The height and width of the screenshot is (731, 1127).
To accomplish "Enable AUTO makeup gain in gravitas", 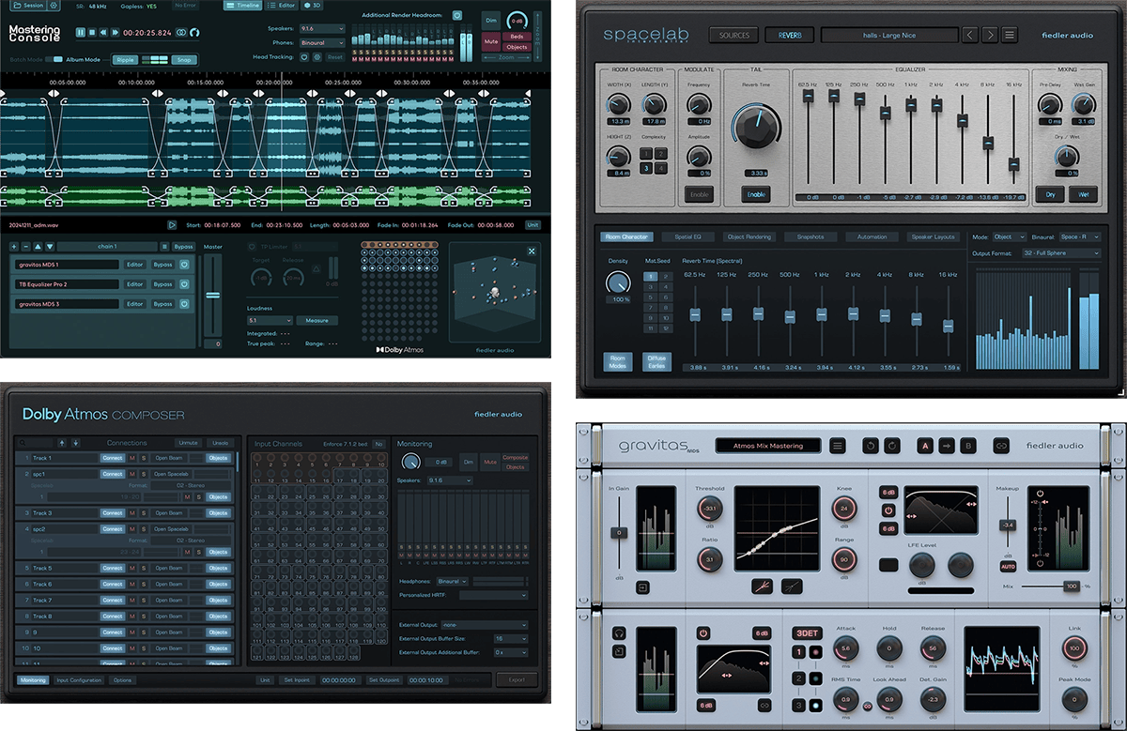I will click(x=1008, y=567).
